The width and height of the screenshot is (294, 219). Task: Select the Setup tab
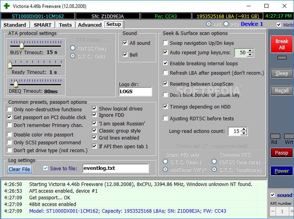pyautogui.click(x=114, y=24)
